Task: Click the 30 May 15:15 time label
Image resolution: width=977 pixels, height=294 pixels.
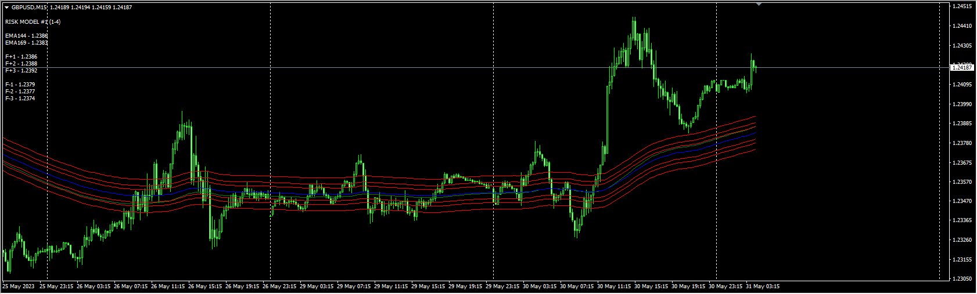Action: coord(651,286)
